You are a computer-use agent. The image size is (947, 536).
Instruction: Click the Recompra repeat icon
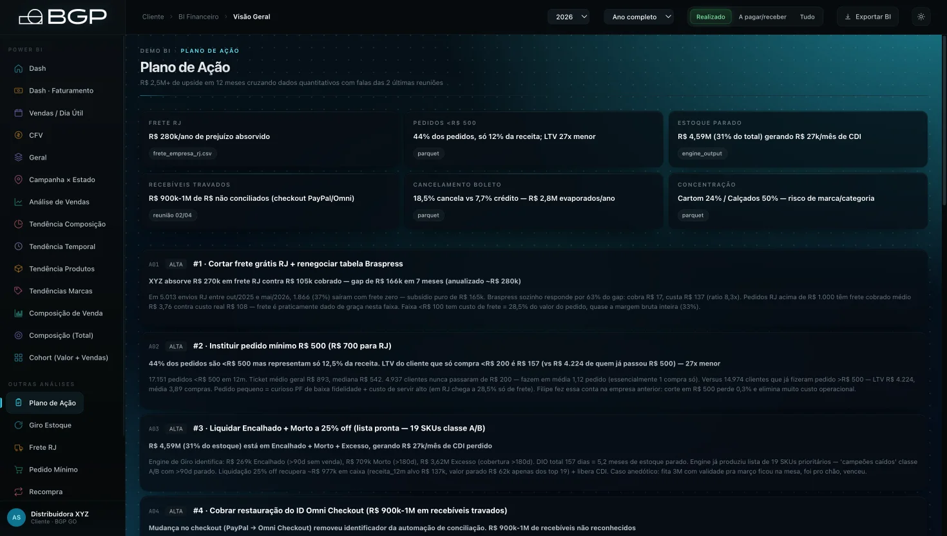tap(19, 492)
